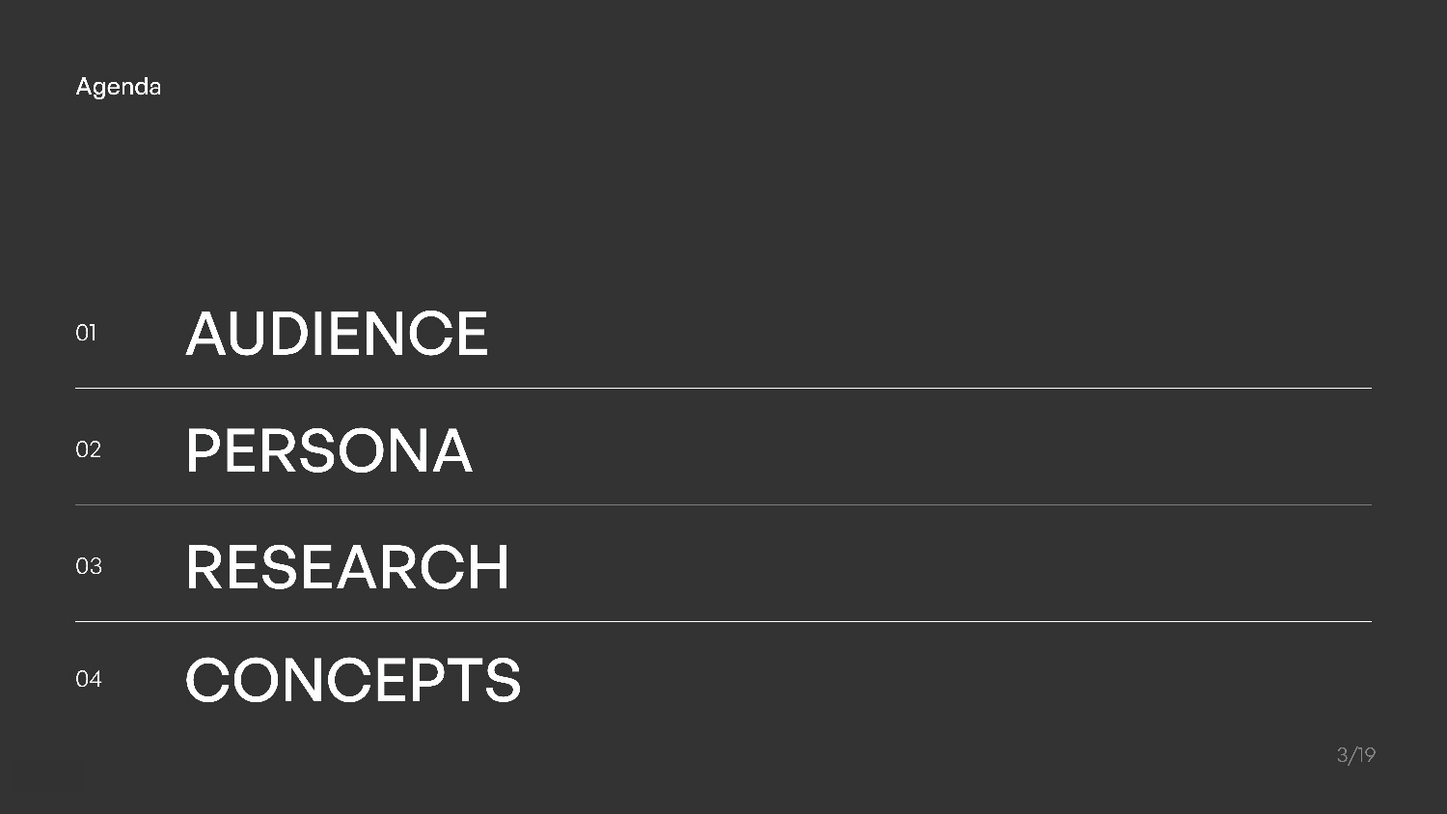This screenshot has height=814, width=1447.
Task: Click the Agenda slide title
Action: (118, 87)
